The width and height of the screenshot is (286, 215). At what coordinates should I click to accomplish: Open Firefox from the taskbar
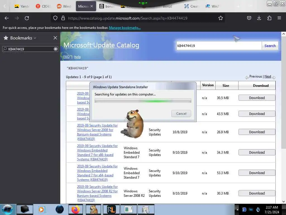[x=76, y=209]
